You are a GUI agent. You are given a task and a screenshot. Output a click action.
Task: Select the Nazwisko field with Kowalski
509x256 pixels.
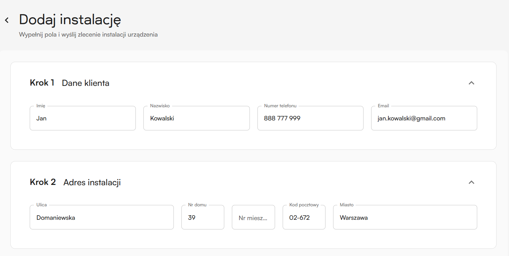pyautogui.click(x=196, y=118)
